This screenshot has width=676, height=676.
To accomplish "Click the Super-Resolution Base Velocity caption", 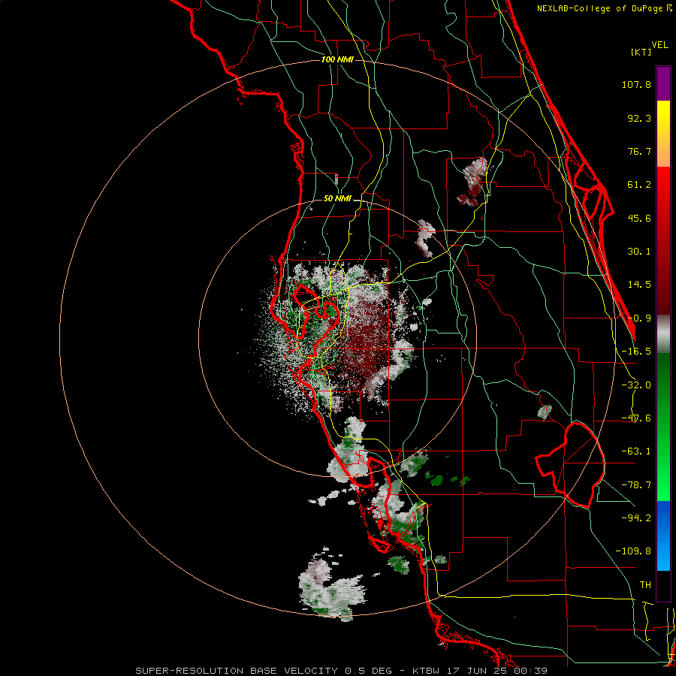I will point(341,671).
